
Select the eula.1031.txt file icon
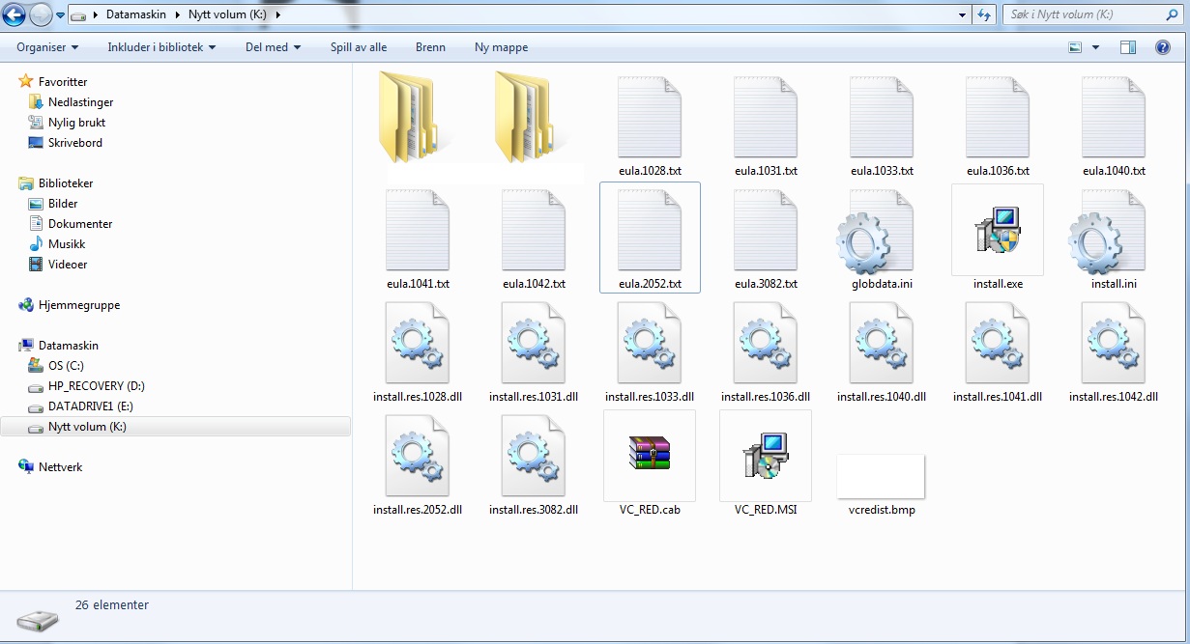point(766,117)
